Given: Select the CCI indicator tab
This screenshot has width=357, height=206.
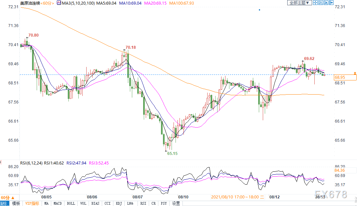Looking at the screenshot, I should pyautogui.click(x=107, y=203).
